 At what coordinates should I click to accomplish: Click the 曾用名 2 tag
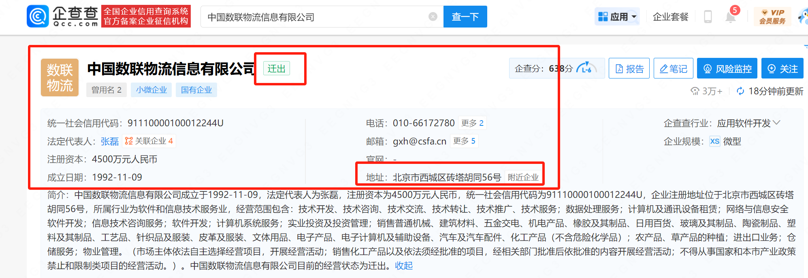tap(106, 90)
